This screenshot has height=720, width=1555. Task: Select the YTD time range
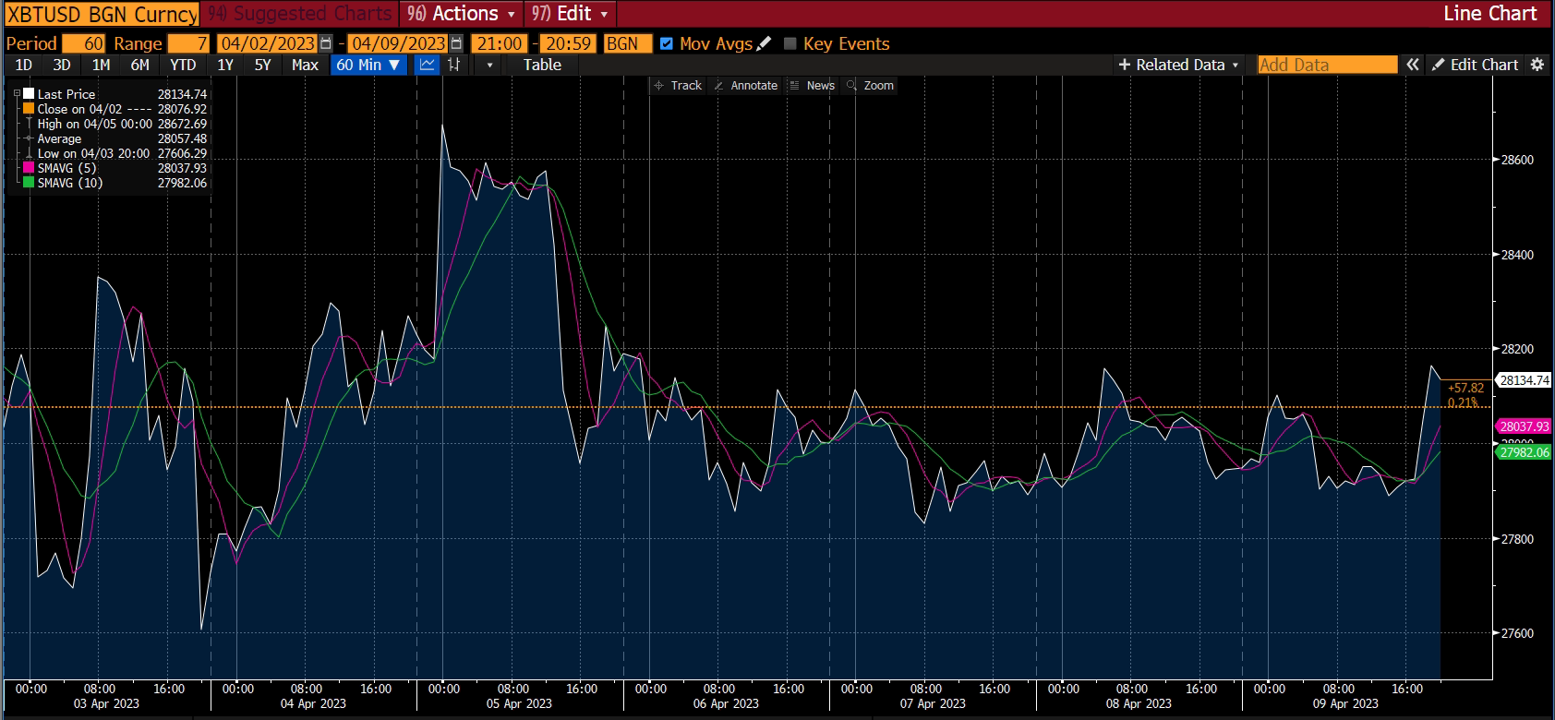(x=183, y=65)
